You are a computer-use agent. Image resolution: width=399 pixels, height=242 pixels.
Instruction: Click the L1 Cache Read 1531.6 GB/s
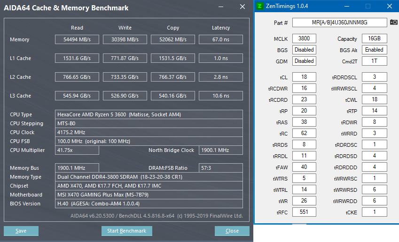click(x=77, y=58)
